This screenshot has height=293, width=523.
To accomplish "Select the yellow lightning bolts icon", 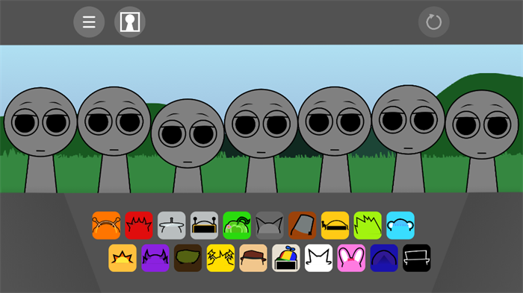I will click(220, 258).
